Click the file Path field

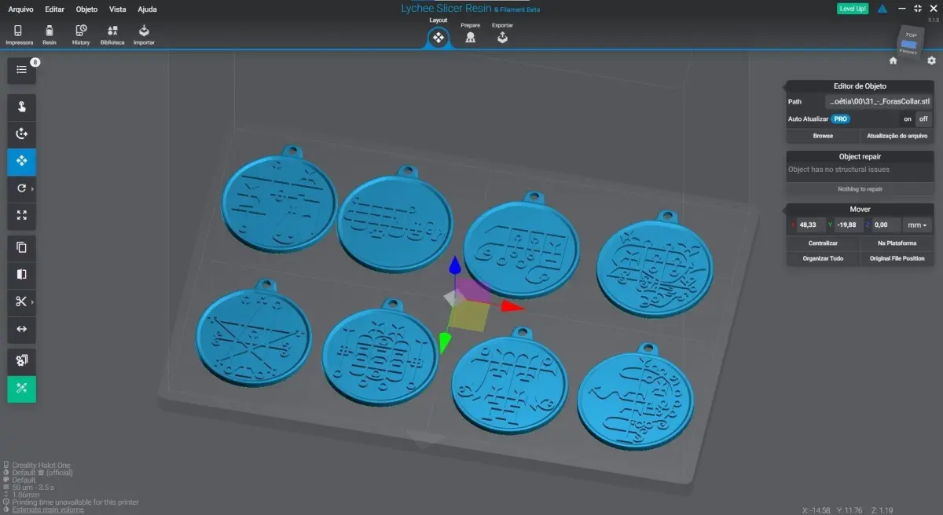[879, 101]
